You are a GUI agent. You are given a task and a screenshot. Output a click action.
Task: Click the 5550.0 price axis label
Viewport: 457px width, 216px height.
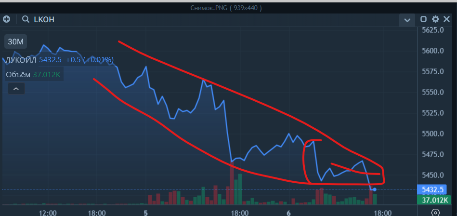433,92
